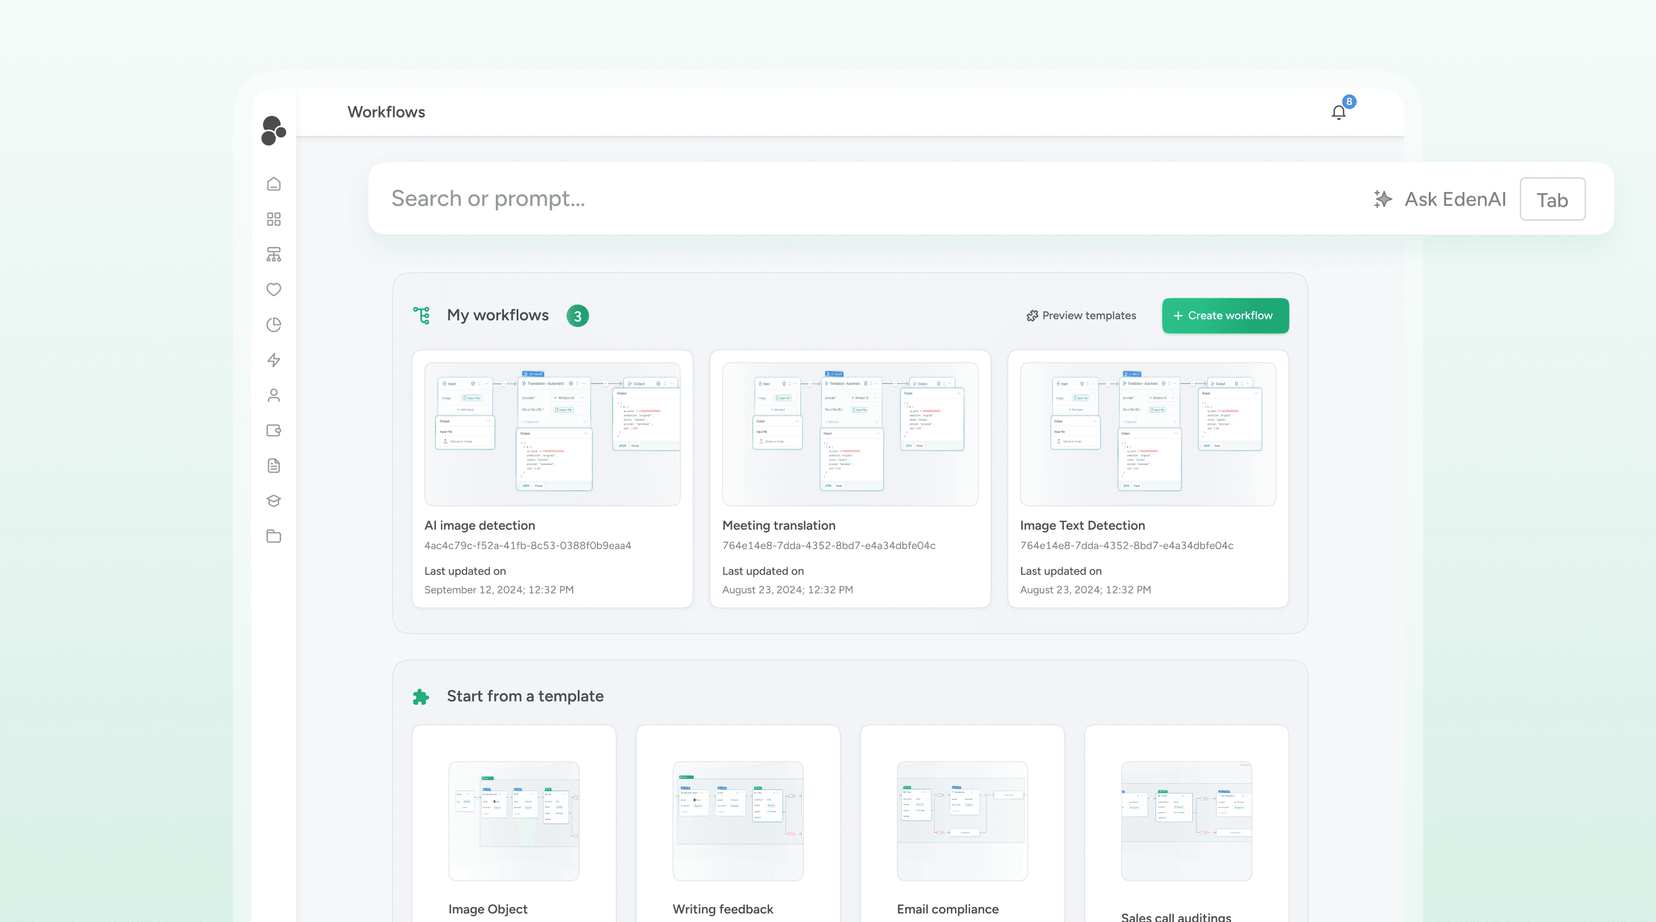
Task: Click the lightning bolt icon in the sidebar
Action: coord(273,360)
